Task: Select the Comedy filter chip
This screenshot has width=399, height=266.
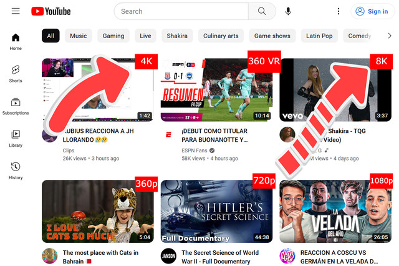Action: click(360, 36)
